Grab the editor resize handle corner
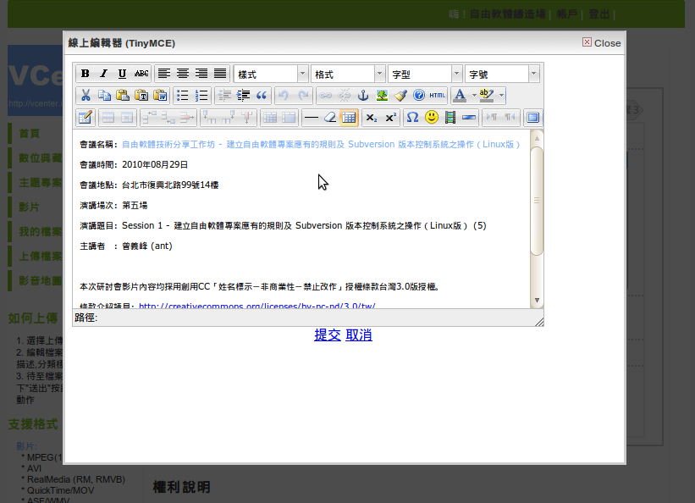The width and height of the screenshot is (695, 503). pyautogui.click(x=539, y=322)
